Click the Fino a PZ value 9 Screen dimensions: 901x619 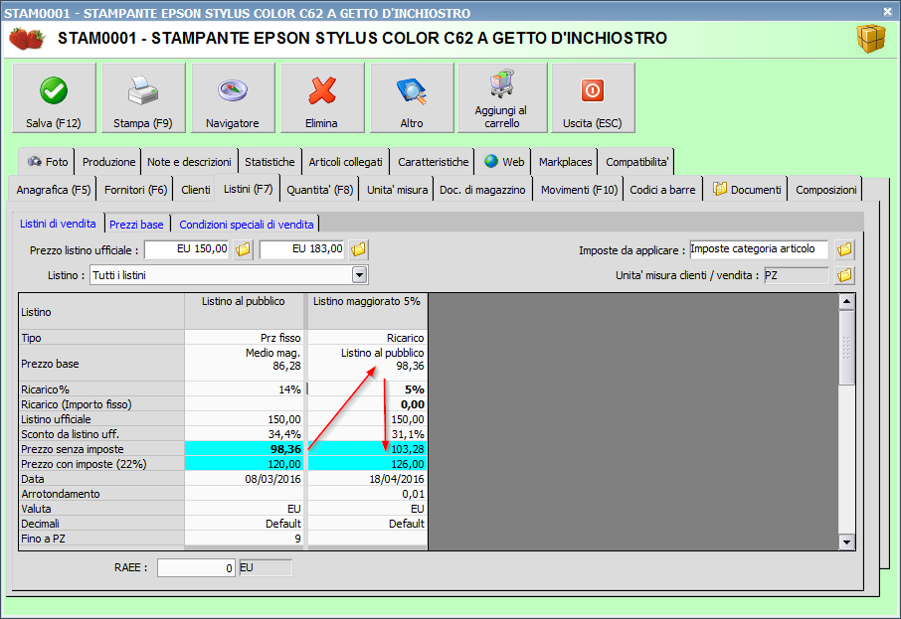pyautogui.click(x=244, y=539)
